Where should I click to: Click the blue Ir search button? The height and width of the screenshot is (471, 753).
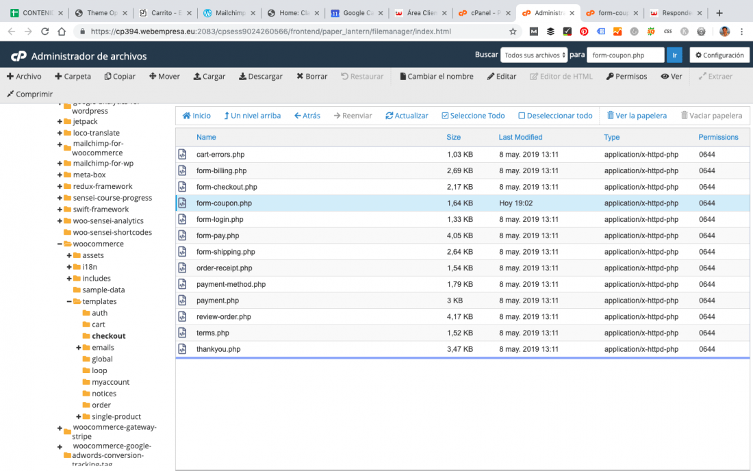674,55
